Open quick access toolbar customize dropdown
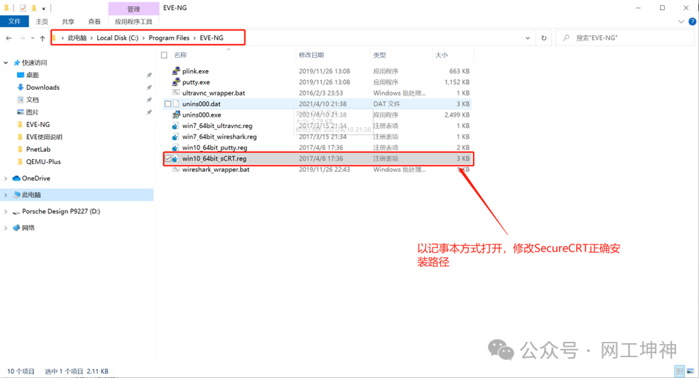Image resolution: width=699 pixels, height=378 pixels. [44, 8]
